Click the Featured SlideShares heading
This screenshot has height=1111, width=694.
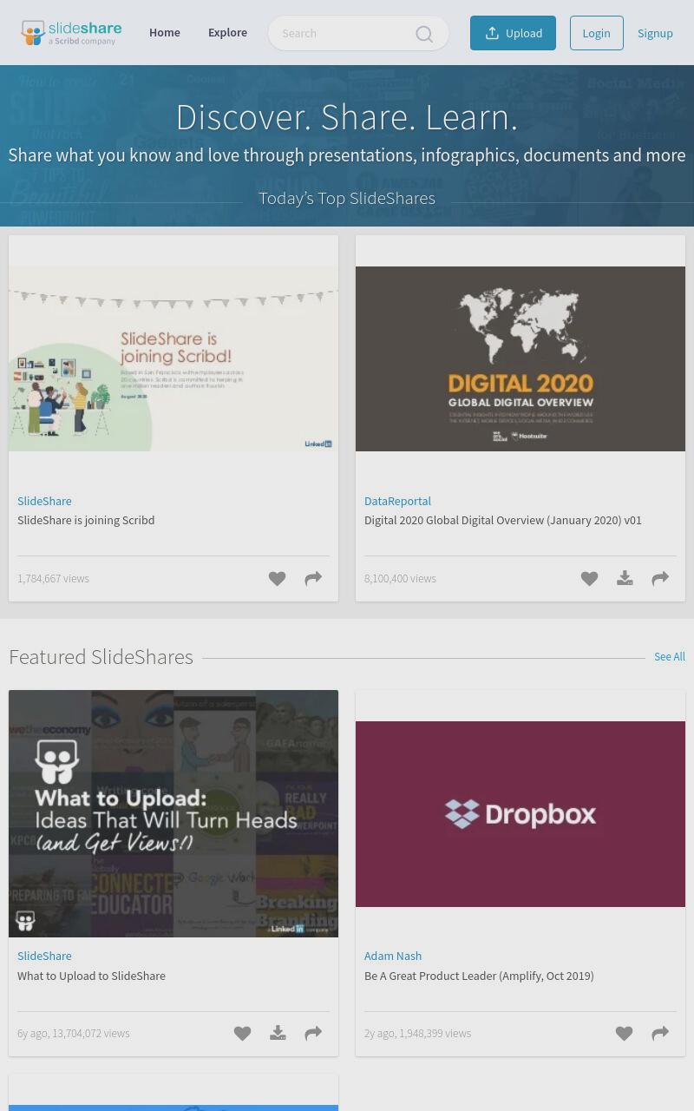[x=101, y=657]
